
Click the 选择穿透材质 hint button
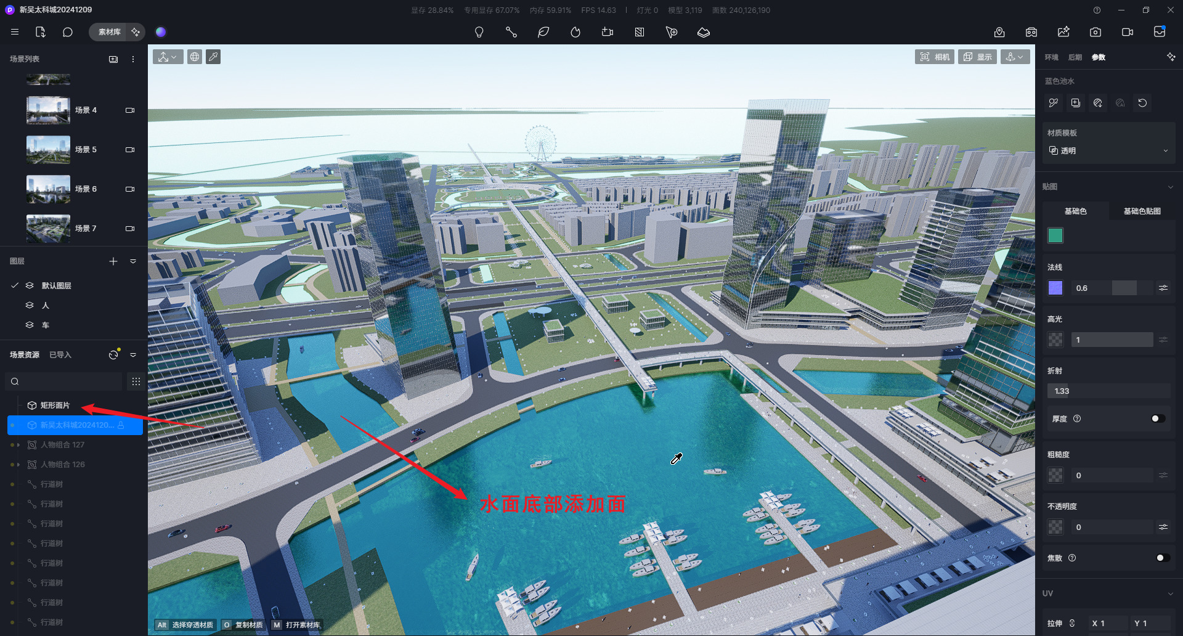click(x=185, y=625)
